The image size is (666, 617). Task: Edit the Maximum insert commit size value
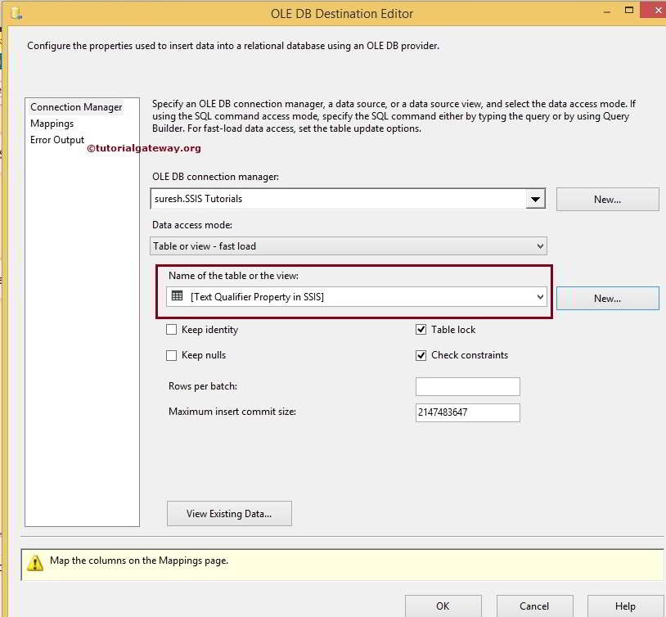pyautogui.click(x=467, y=412)
